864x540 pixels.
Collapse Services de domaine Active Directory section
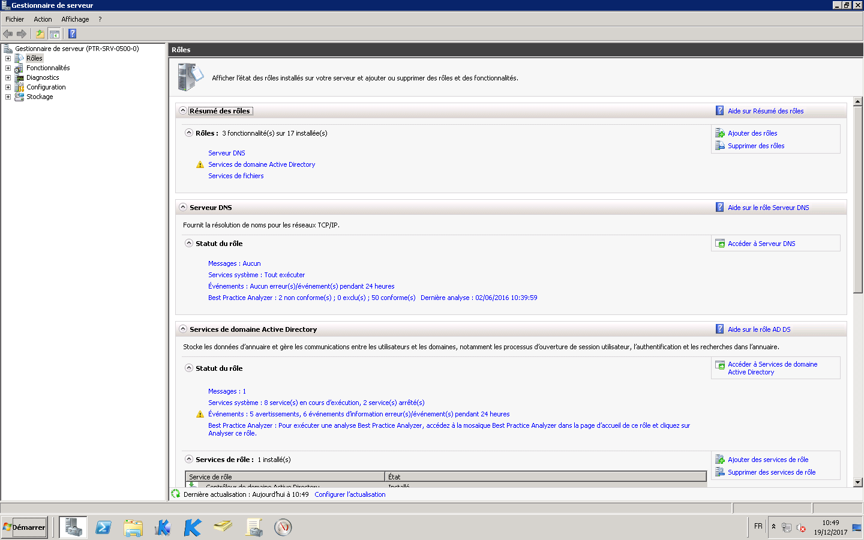point(183,329)
